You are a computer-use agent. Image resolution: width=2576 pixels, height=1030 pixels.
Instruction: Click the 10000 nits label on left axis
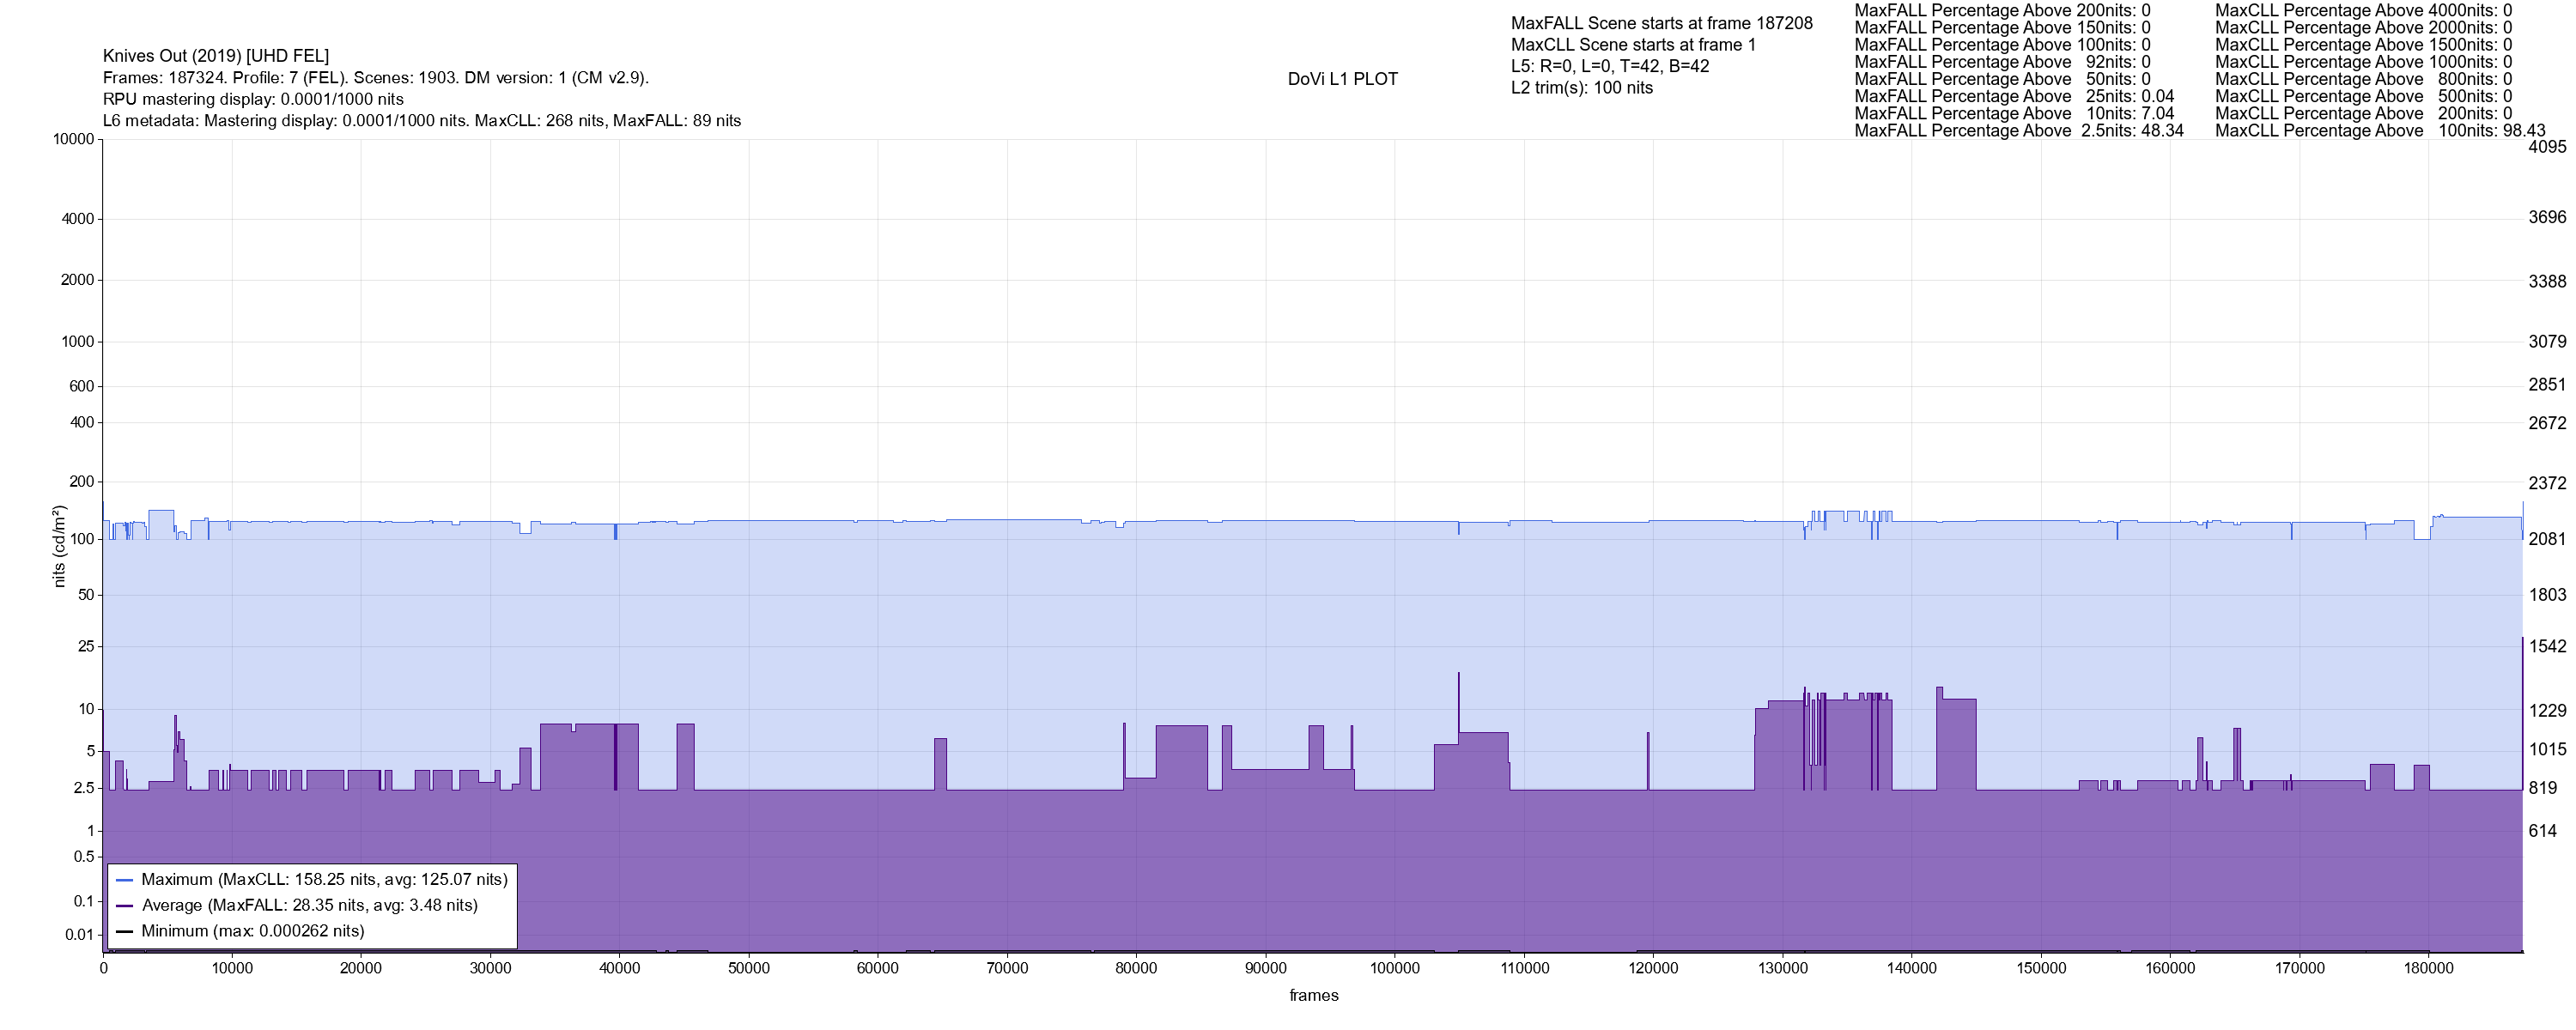73,139
